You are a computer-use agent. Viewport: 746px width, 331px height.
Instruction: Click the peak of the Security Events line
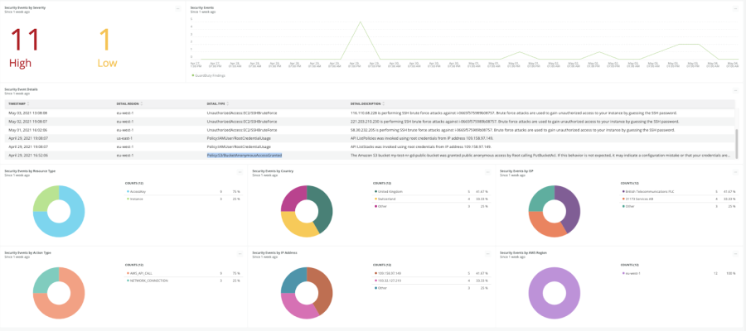361,22
